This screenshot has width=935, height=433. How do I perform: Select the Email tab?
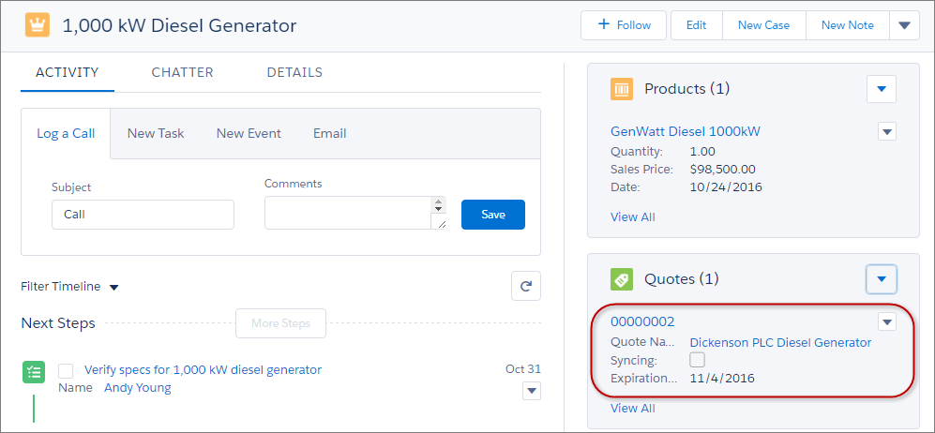tap(330, 133)
